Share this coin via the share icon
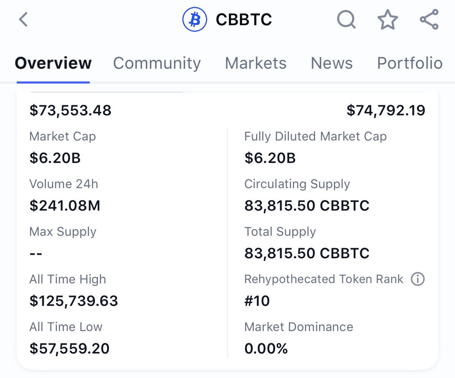This screenshot has height=378, width=455. coord(429,20)
